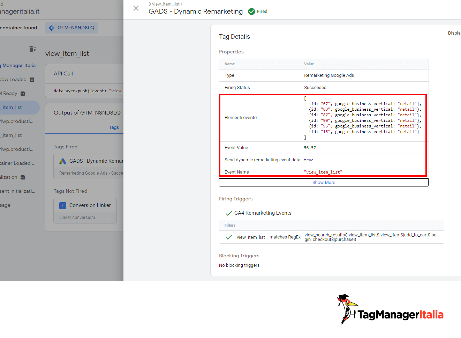Click the Event Value 56.57
The width and height of the screenshot is (461, 338).
310,148
